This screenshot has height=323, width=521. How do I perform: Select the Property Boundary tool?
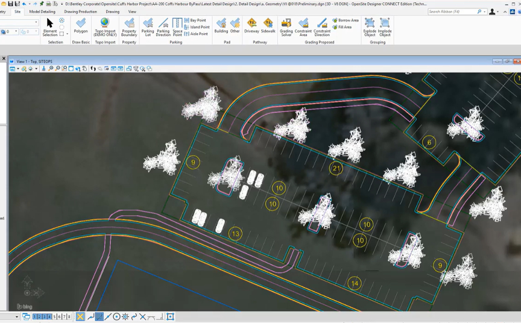[129, 27]
